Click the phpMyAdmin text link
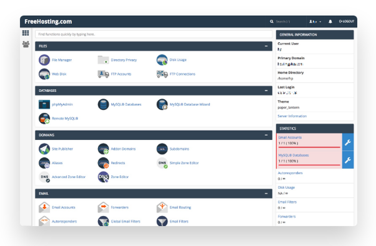This screenshot has height=246, width=376. coord(62,105)
